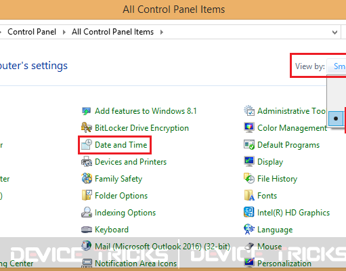Open the File History link
The height and width of the screenshot is (271, 346).
pyautogui.click(x=278, y=179)
